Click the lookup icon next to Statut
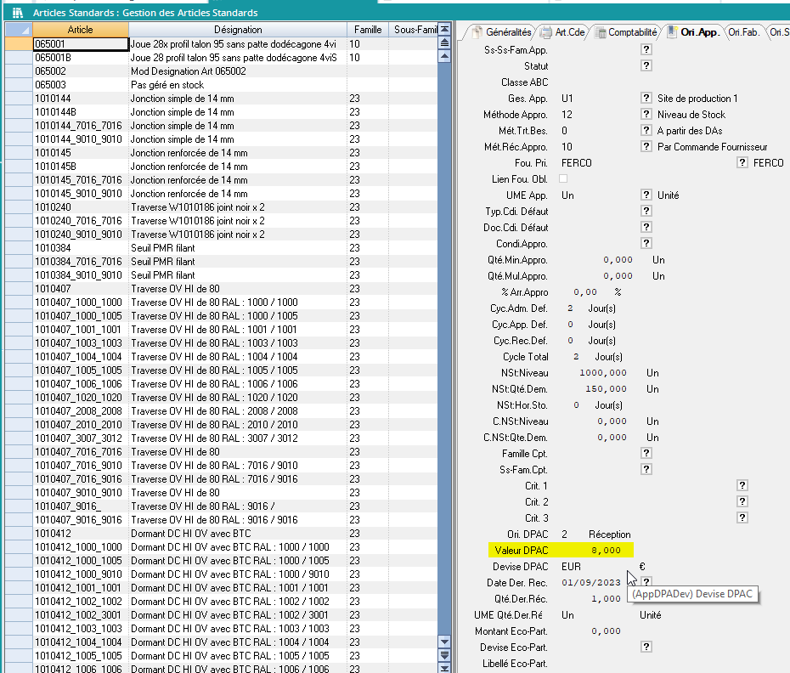790x673 pixels. [x=646, y=66]
